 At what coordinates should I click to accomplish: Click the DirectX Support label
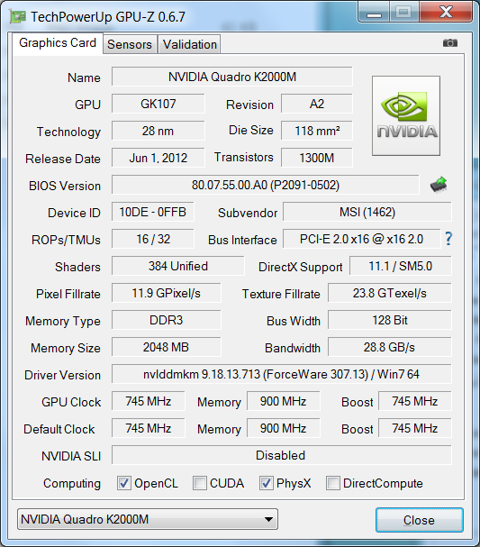tap(300, 268)
